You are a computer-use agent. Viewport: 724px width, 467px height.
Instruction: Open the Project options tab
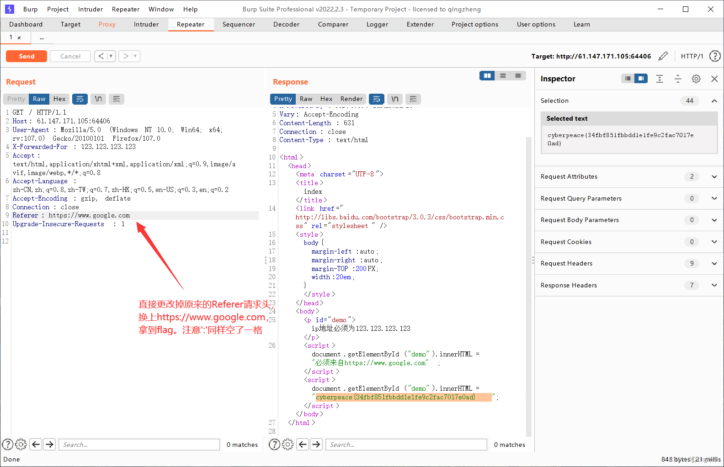(475, 24)
